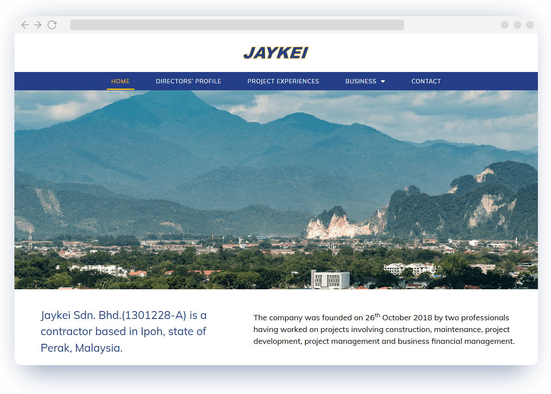Click the company founding paragraph
This screenshot has height=394, width=551.
[384, 329]
